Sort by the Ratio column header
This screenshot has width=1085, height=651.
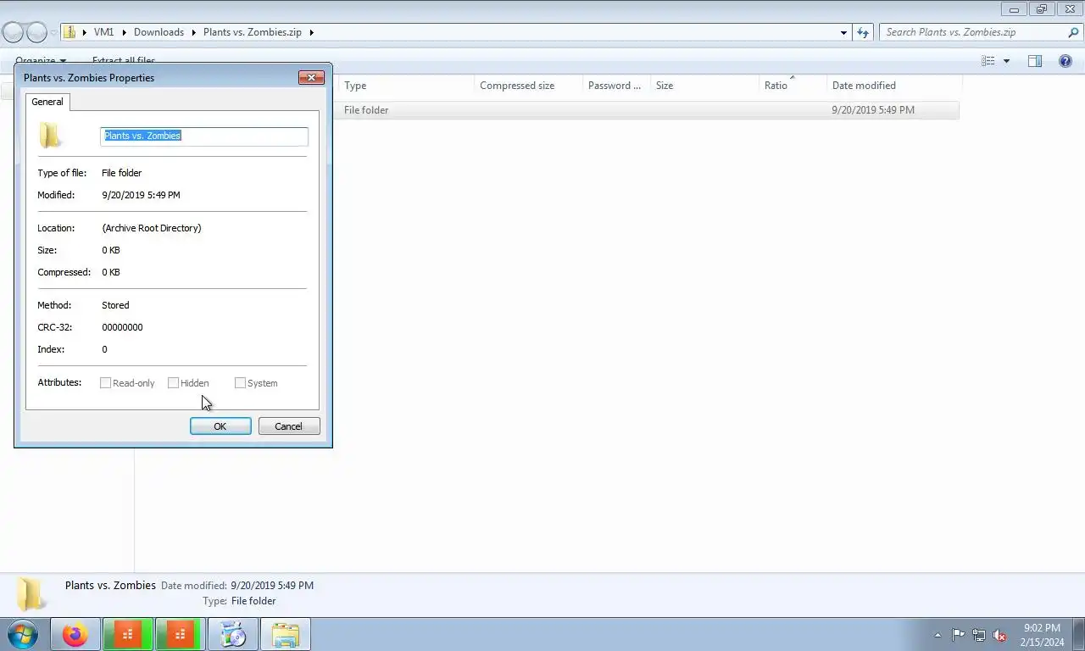pyautogui.click(x=793, y=86)
